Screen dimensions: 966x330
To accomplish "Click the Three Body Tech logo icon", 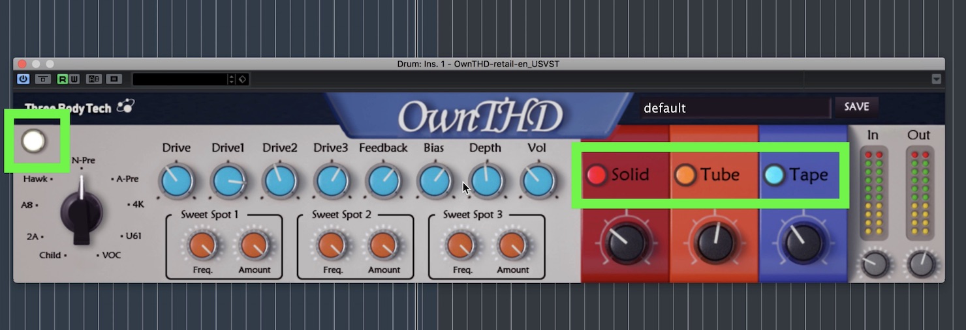I will pos(125,107).
